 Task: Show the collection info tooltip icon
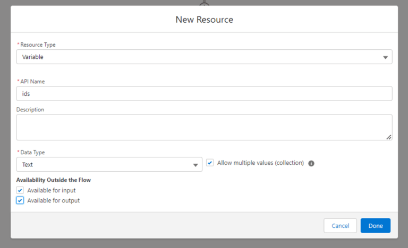pyautogui.click(x=311, y=163)
